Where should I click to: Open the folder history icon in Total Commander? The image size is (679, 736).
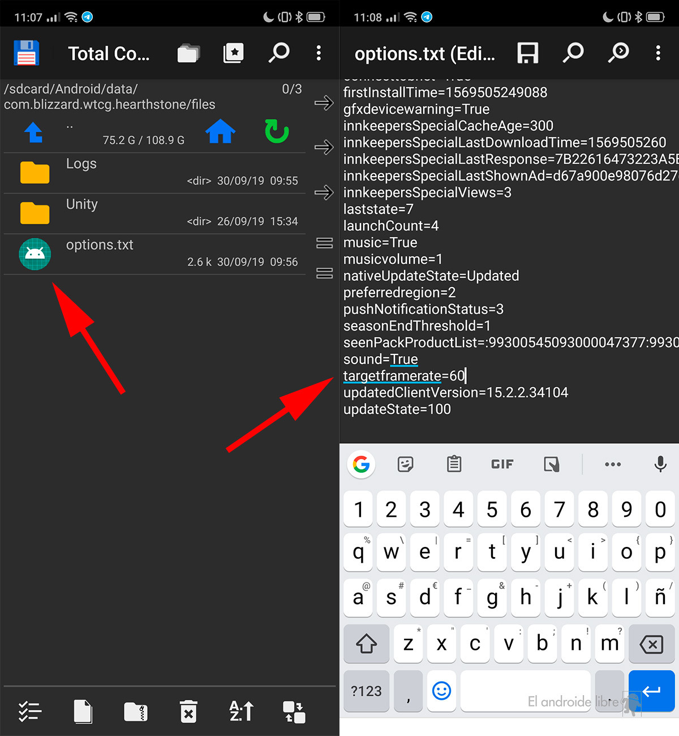click(x=188, y=53)
